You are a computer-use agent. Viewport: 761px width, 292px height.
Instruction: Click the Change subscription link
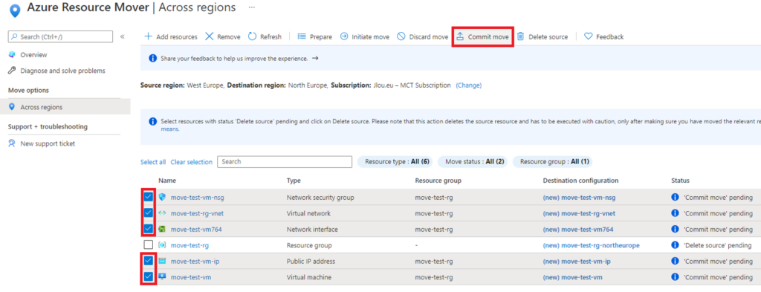[468, 85]
